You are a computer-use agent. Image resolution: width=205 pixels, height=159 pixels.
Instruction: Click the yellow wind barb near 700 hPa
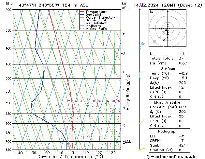click(142, 122)
